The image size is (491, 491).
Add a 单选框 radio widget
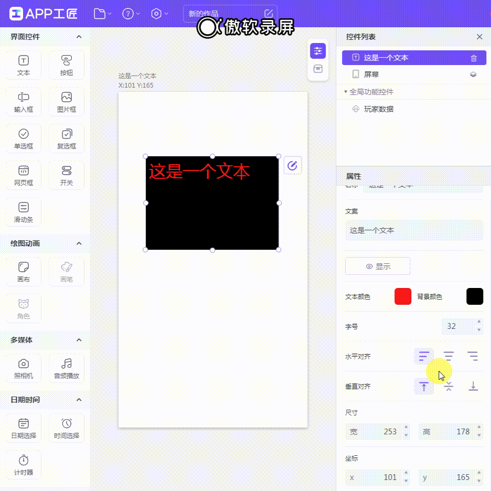pos(24,138)
